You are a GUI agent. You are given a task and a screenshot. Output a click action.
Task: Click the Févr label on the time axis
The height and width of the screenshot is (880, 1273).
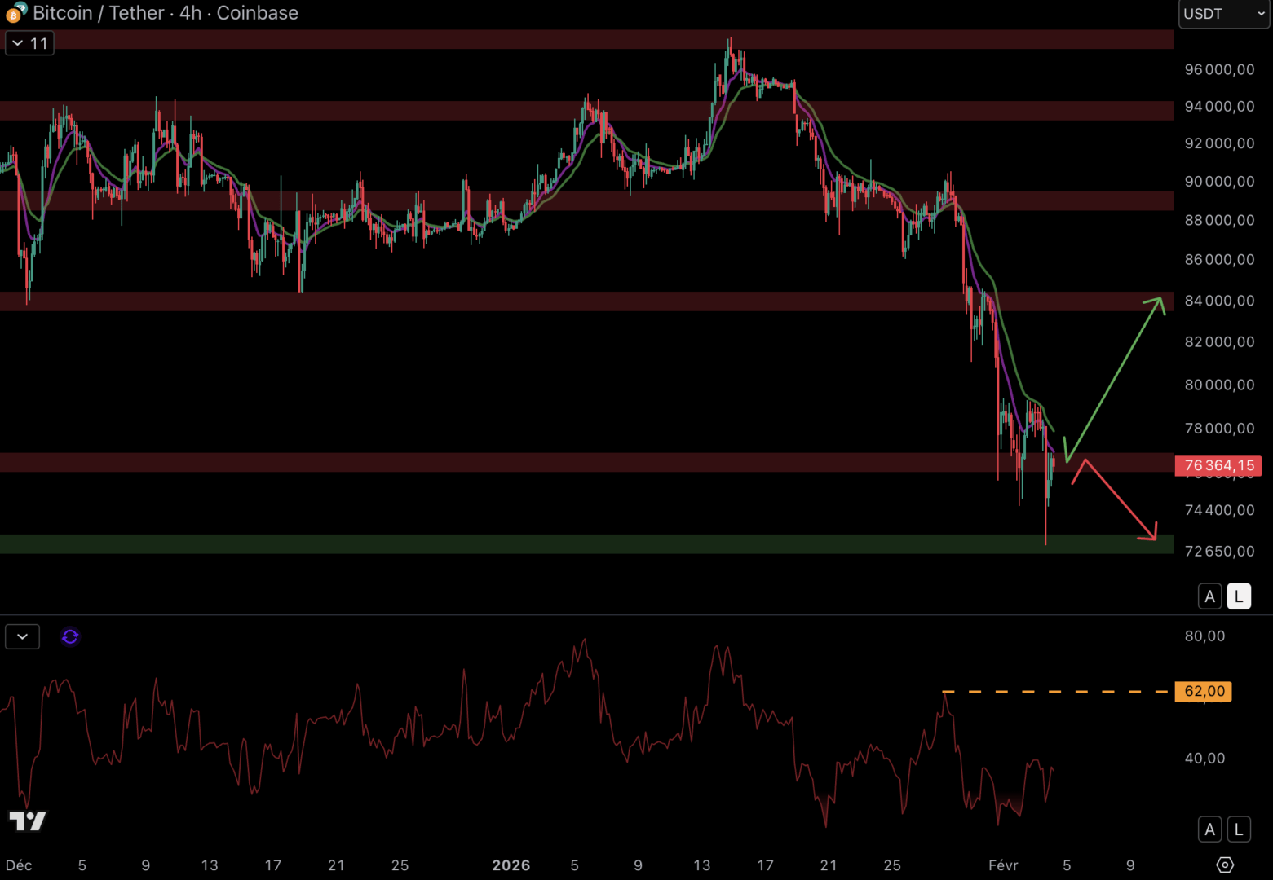click(x=1003, y=865)
